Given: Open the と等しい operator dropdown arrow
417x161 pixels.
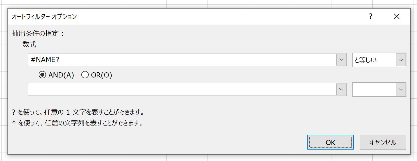Looking at the screenshot, I should (401, 60).
